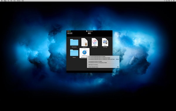Open Notification Center icon in menu bar
The height and width of the screenshot is (111, 176).
click(x=174, y=1)
